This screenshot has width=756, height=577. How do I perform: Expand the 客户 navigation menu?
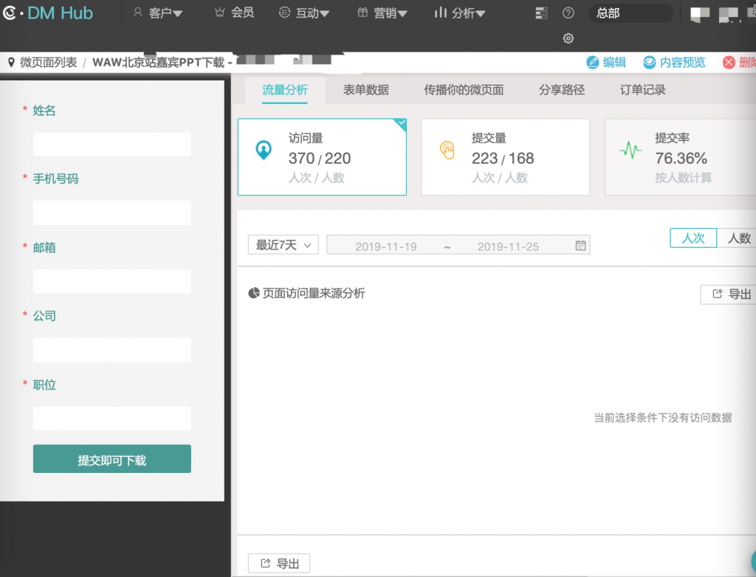158,13
